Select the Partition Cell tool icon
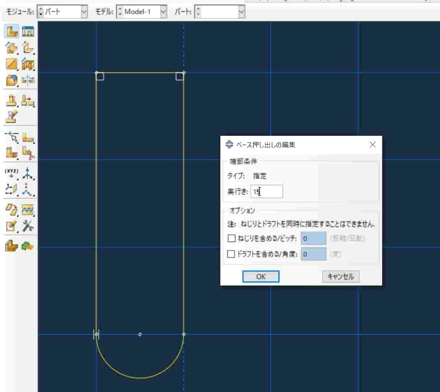Image resolution: width=440 pixels, height=392 pixels. [12, 153]
